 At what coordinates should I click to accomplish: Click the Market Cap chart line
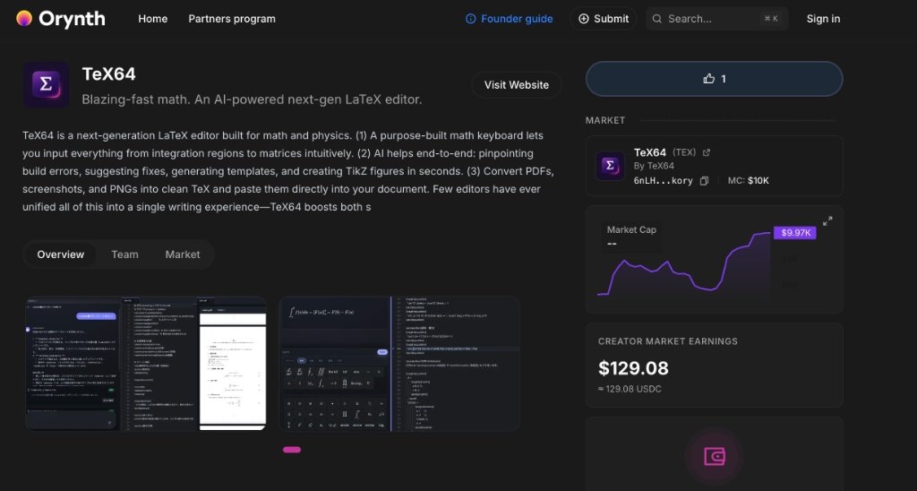684,266
